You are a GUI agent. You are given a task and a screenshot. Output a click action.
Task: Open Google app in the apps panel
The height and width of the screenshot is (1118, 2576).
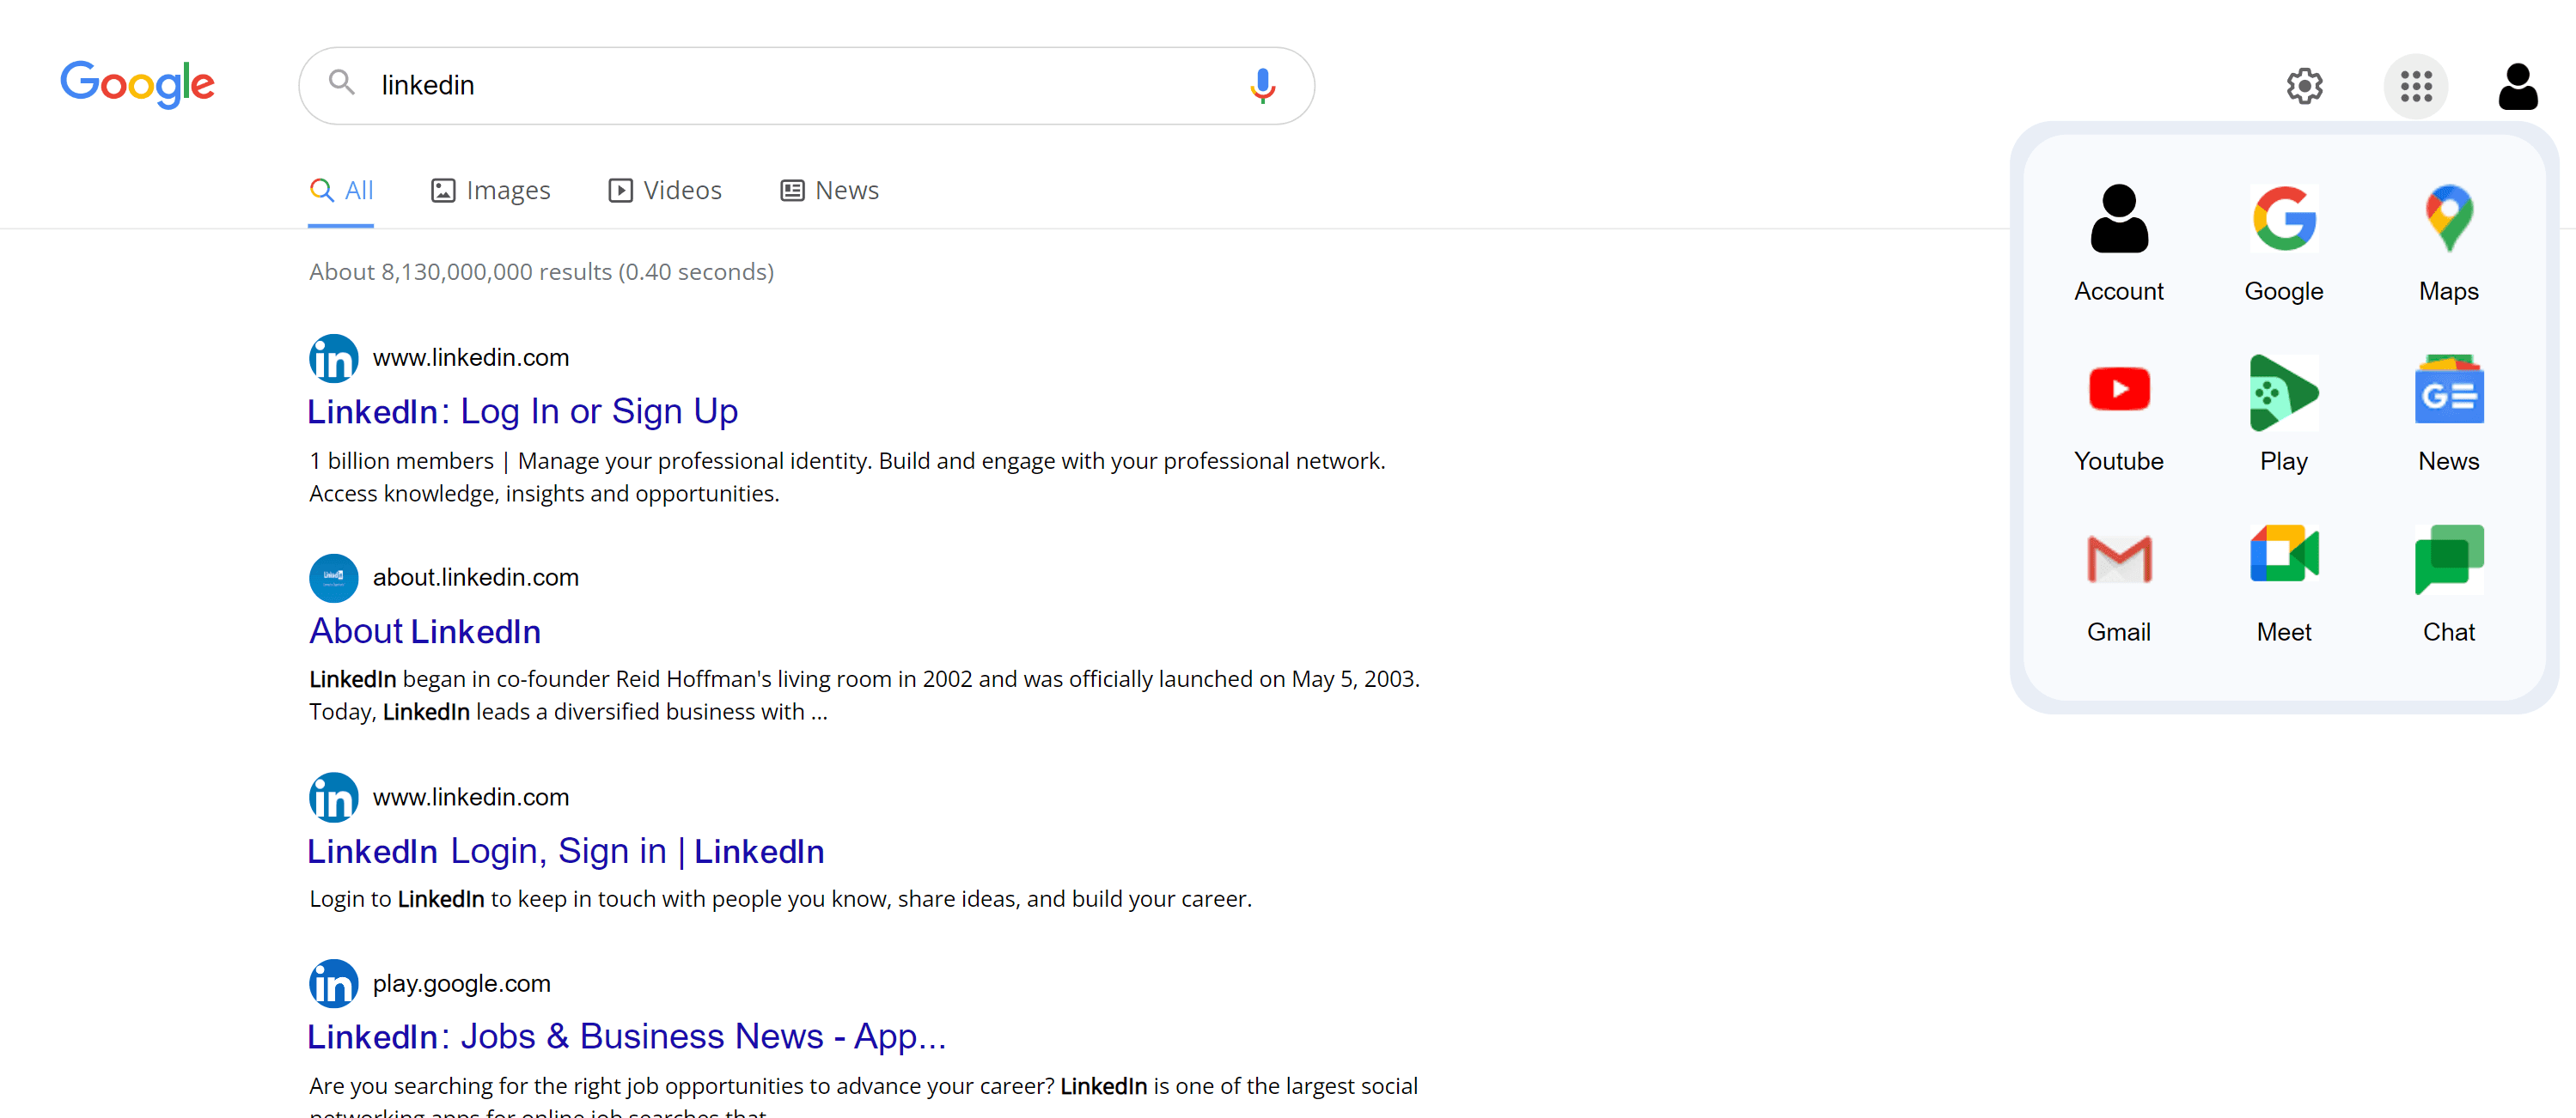(2284, 244)
